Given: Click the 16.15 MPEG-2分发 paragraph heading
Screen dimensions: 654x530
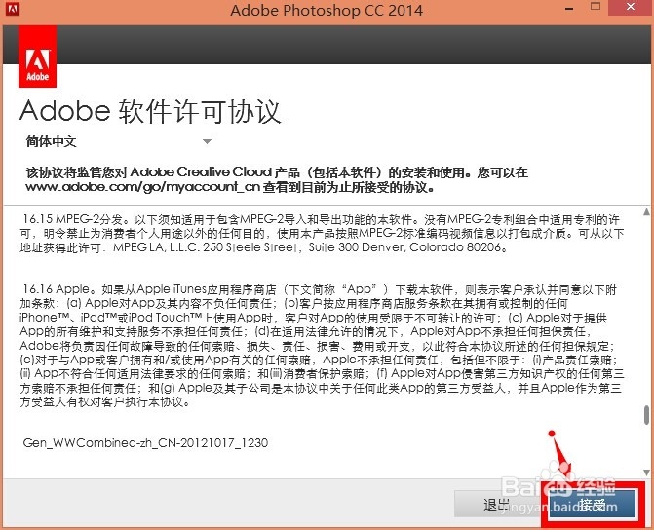Looking at the screenshot, I should 73,219.
